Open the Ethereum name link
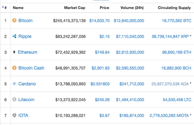Screen dimensions: 194x125 point(28,52)
